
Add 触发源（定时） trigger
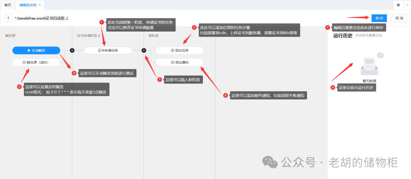(x=37, y=62)
